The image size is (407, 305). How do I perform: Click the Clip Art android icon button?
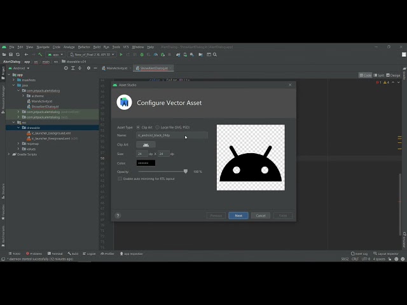(x=146, y=144)
